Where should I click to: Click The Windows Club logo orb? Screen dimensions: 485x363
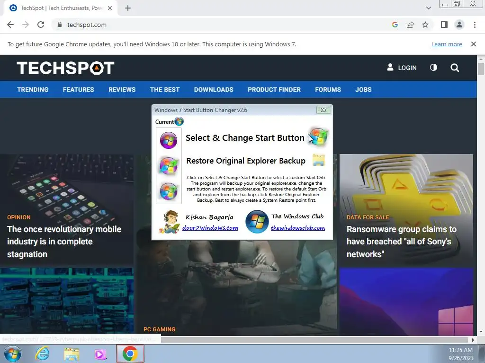[x=257, y=222]
